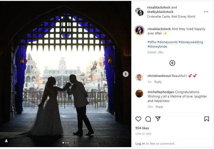Share the post with the paper plane icon
The height and width of the screenshot is (149, 214).
pos(158,119)
